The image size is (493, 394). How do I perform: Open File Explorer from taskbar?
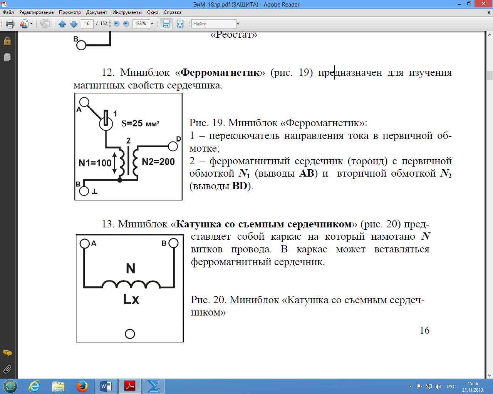(58, 386)
